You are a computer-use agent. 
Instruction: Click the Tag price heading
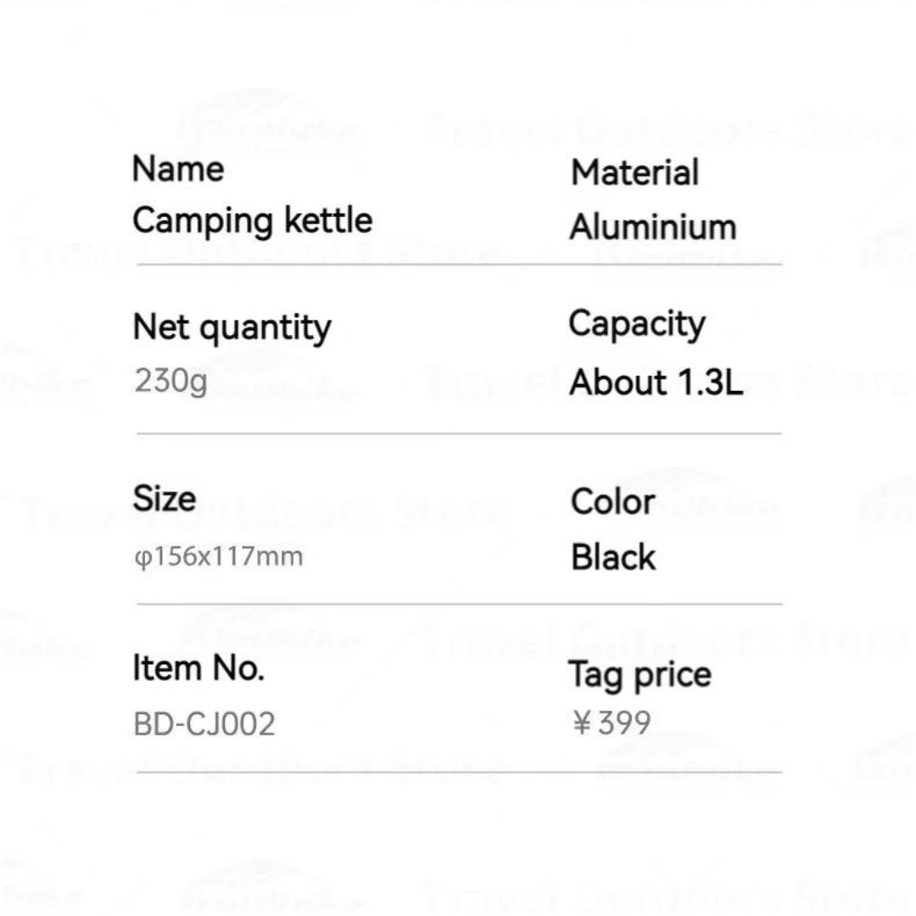click(x=640, y=675)
